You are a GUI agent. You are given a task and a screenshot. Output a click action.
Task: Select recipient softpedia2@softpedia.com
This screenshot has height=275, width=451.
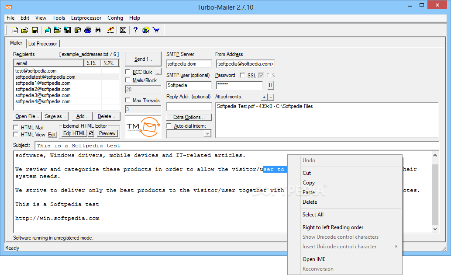pyautogui.click(x=43, y=89)
